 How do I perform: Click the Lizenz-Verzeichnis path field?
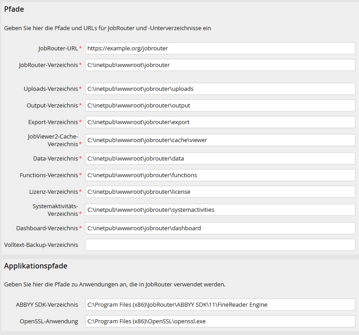point(220,192)
